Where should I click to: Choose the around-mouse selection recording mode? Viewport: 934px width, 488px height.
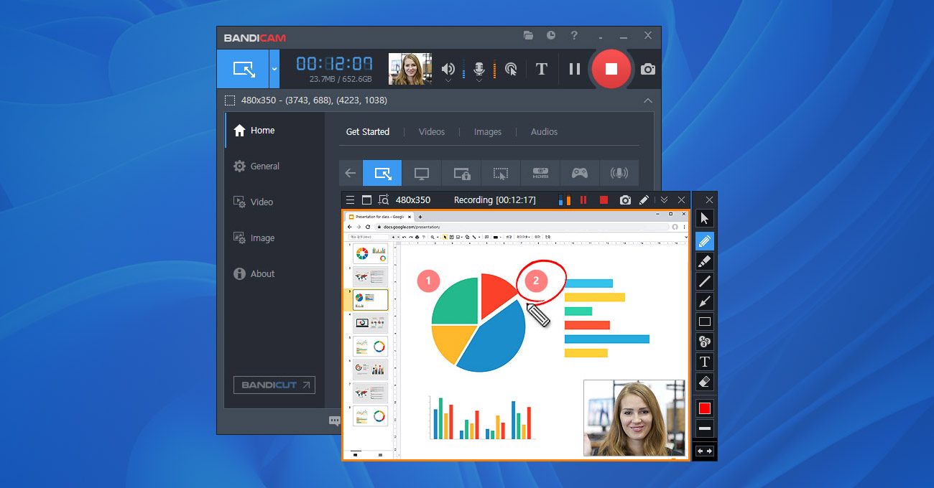(x=501, y=173)
